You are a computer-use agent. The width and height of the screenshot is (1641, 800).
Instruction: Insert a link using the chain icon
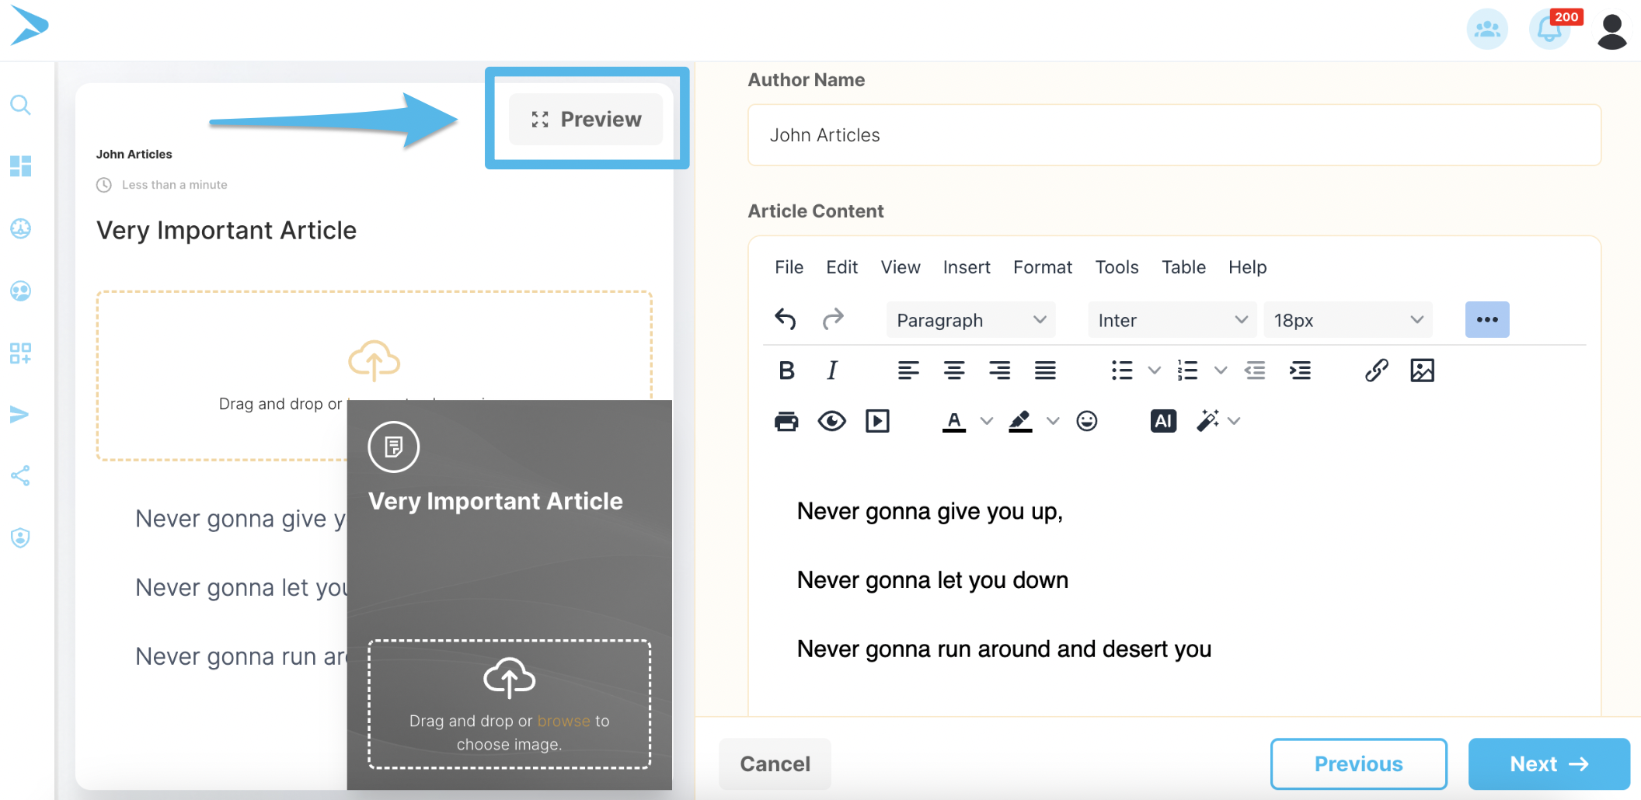pyautogui.click(x=1376, y=370)
